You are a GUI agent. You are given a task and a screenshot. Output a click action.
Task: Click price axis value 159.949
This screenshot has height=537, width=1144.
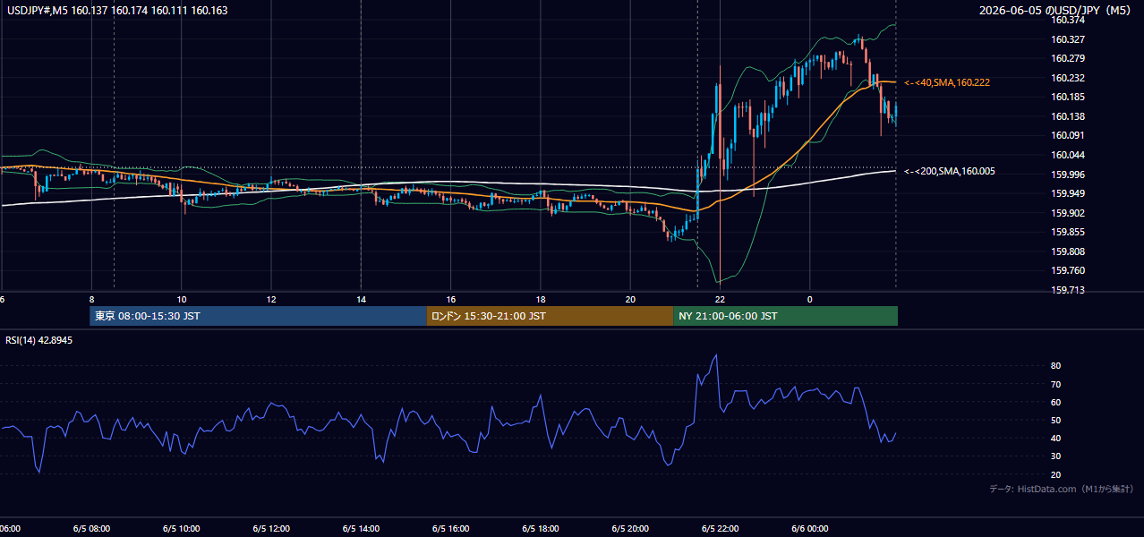tap(1068, 193)
